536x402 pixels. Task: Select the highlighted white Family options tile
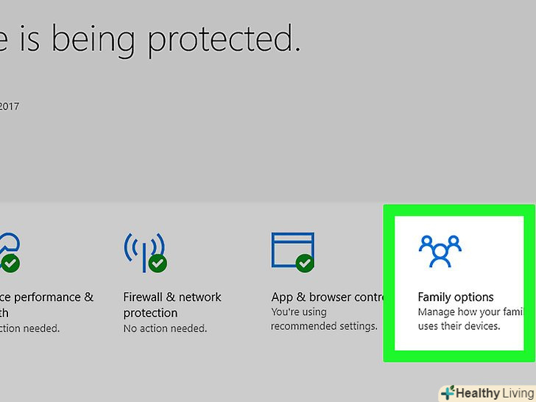click(459, 283)
